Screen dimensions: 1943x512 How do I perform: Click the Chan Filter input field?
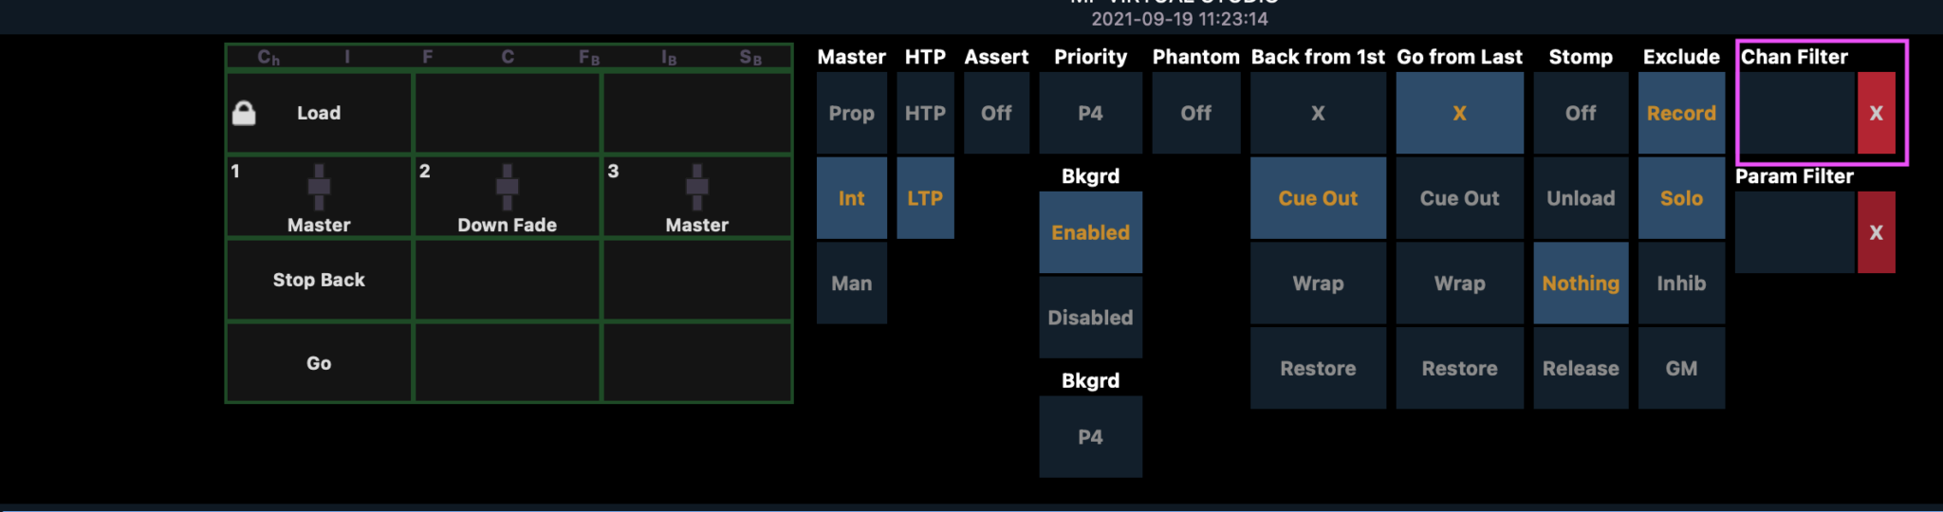point(1796,114)
